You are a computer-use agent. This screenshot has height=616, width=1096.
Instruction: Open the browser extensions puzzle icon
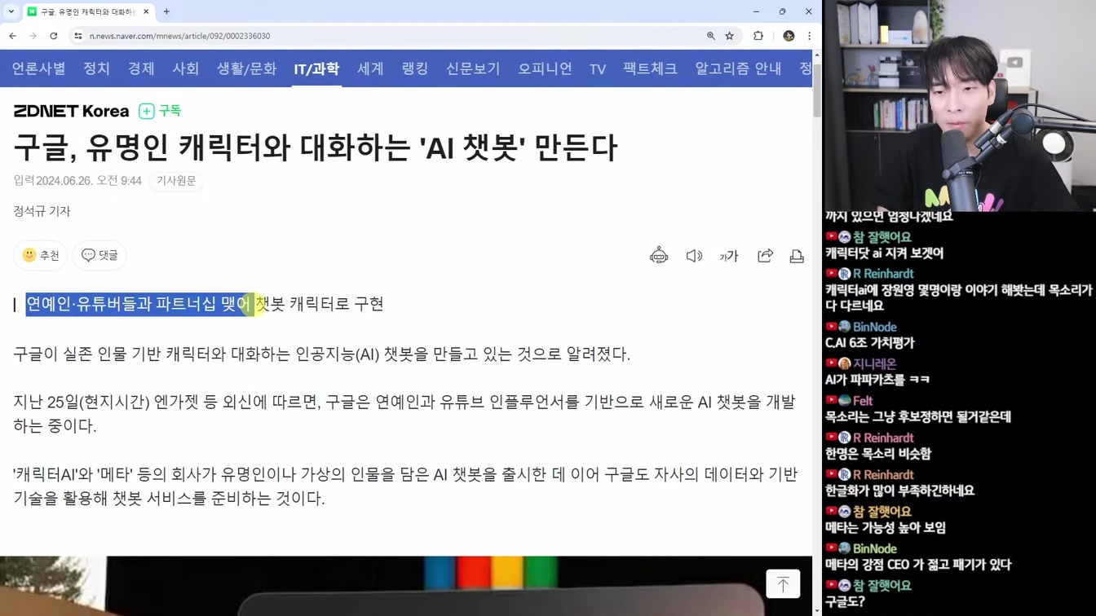point(758,36)
